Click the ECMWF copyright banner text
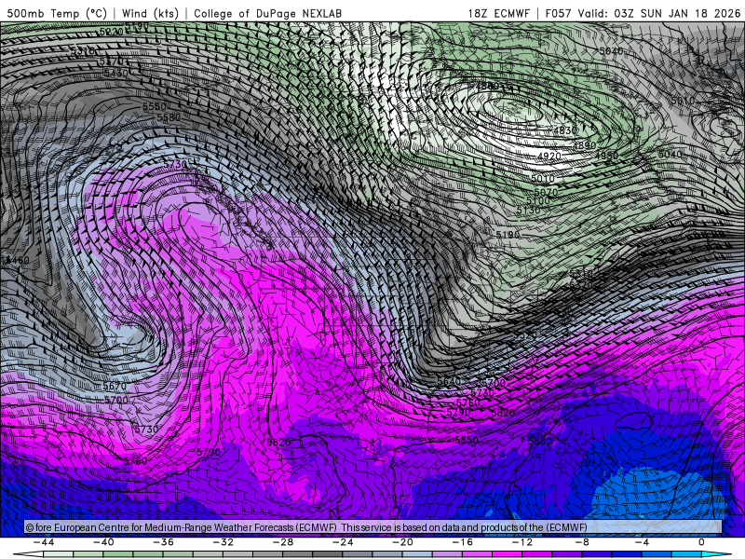745x559 pixels. (306, 527)
